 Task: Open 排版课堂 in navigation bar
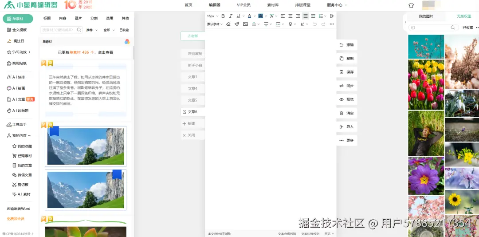(x=303, y=5)
